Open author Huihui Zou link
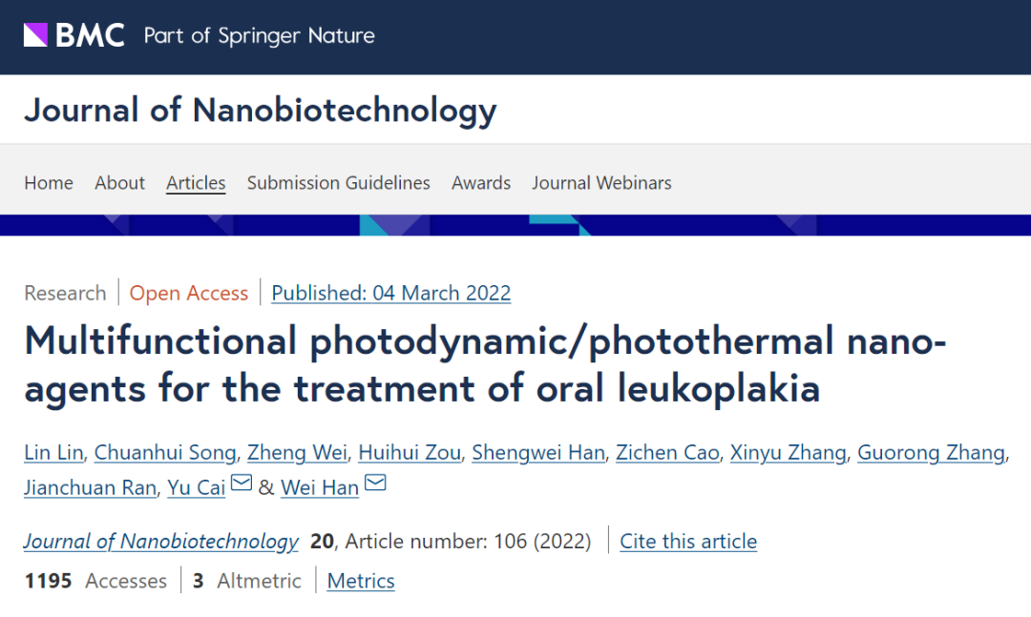 tap(410, 453)
